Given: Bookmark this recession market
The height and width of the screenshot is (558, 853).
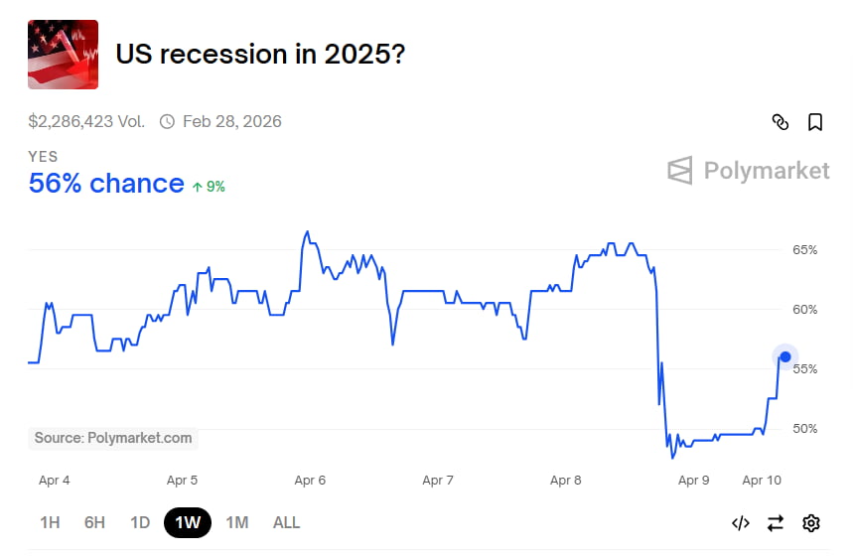Looking at the screenshot, I should [x=814, y=122].
